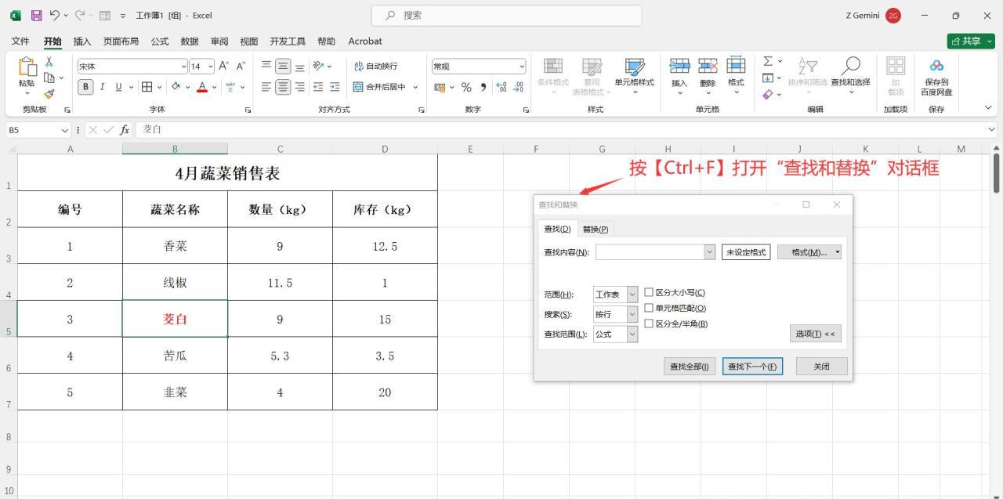
Task: Open number format dropdown 常规
Action: click(x=522, y=67)
